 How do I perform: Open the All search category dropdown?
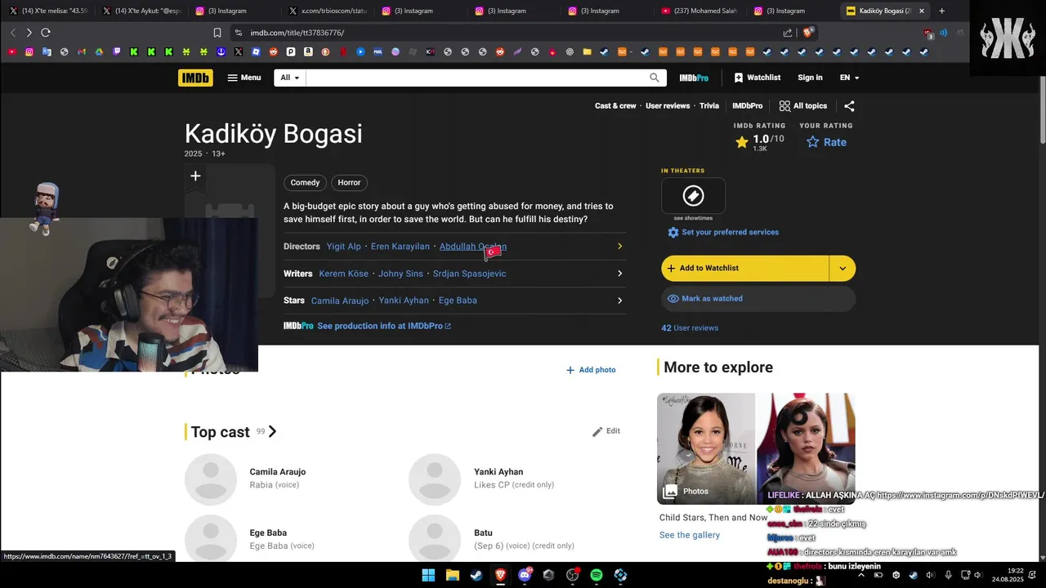point(290,78)
